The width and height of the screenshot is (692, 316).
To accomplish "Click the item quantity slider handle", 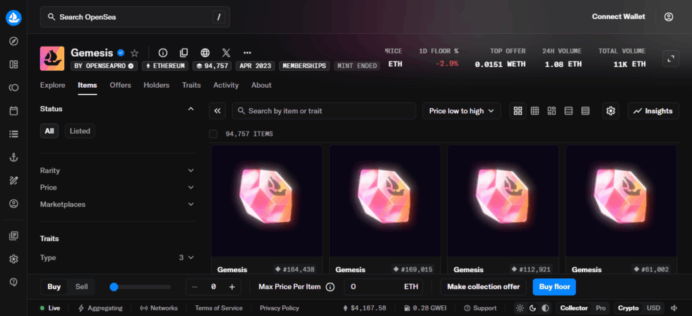I will (x=114, y=287).
